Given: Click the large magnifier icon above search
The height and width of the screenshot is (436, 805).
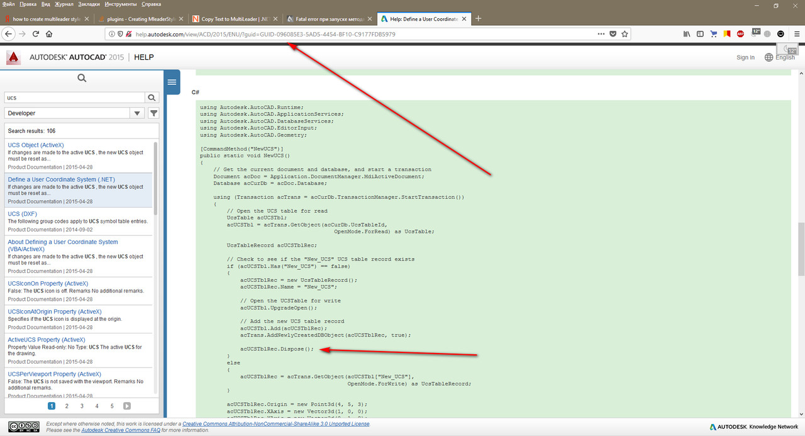Looking at the screenshot, I should [82, 78].
